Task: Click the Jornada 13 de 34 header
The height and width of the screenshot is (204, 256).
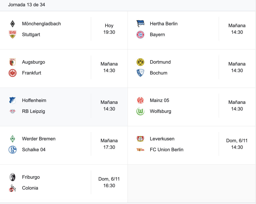Action: pos(26,5)
